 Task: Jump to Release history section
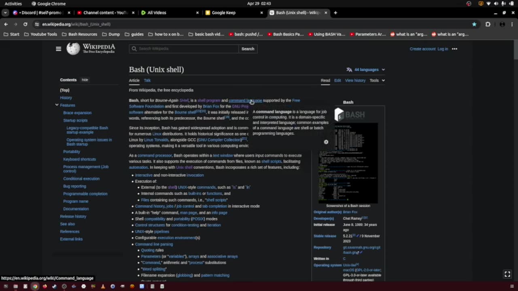point(73,217)
